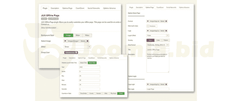Remove Administrator from Group User

point(76,52)
